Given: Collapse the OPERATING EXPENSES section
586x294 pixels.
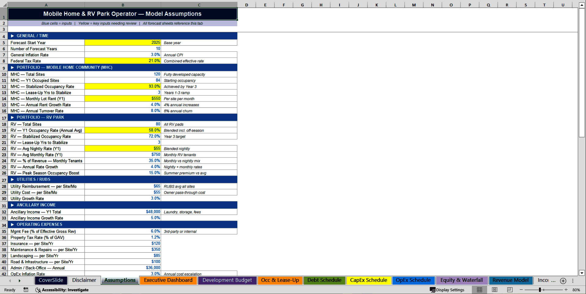Looking at the screenshot, I should coord(13,225).
